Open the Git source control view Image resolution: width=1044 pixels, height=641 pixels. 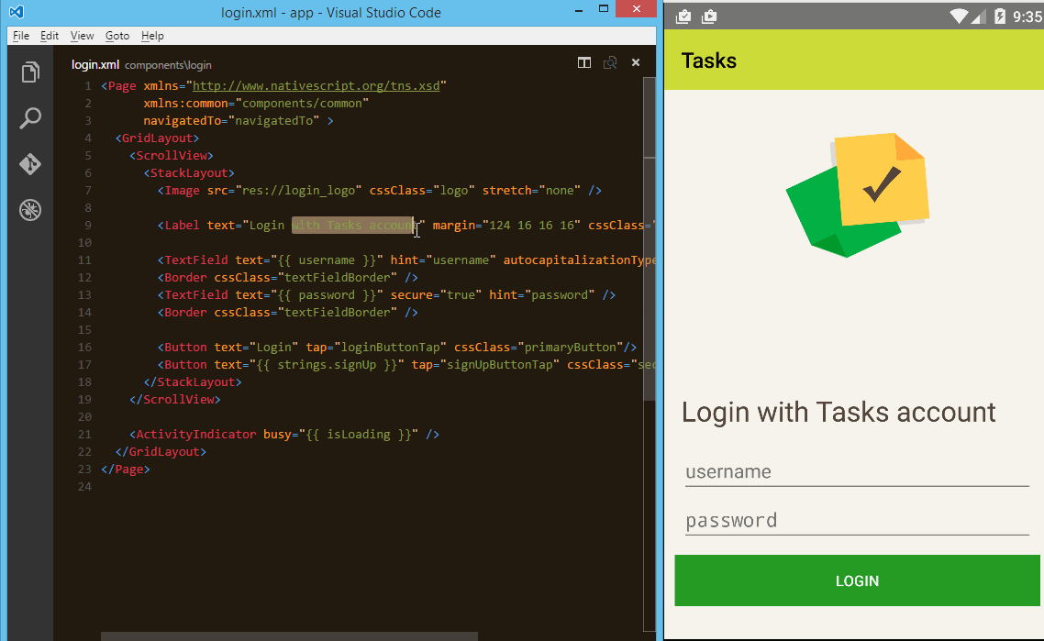[30, 164]
